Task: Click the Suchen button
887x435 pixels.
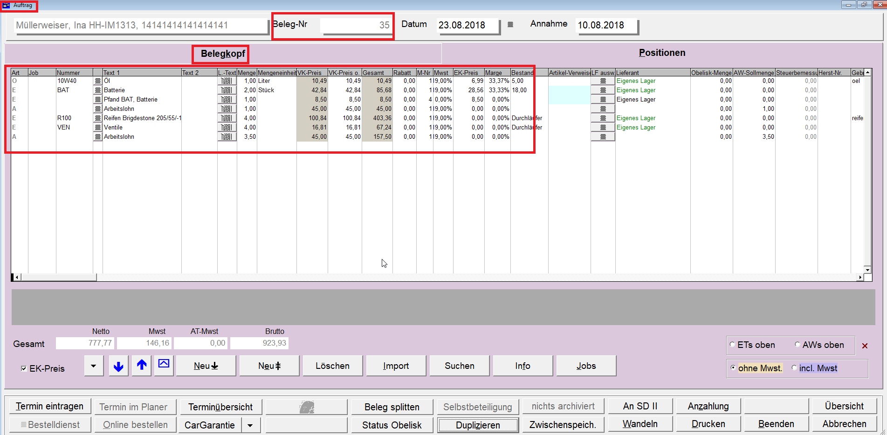Action: point(460,366)
